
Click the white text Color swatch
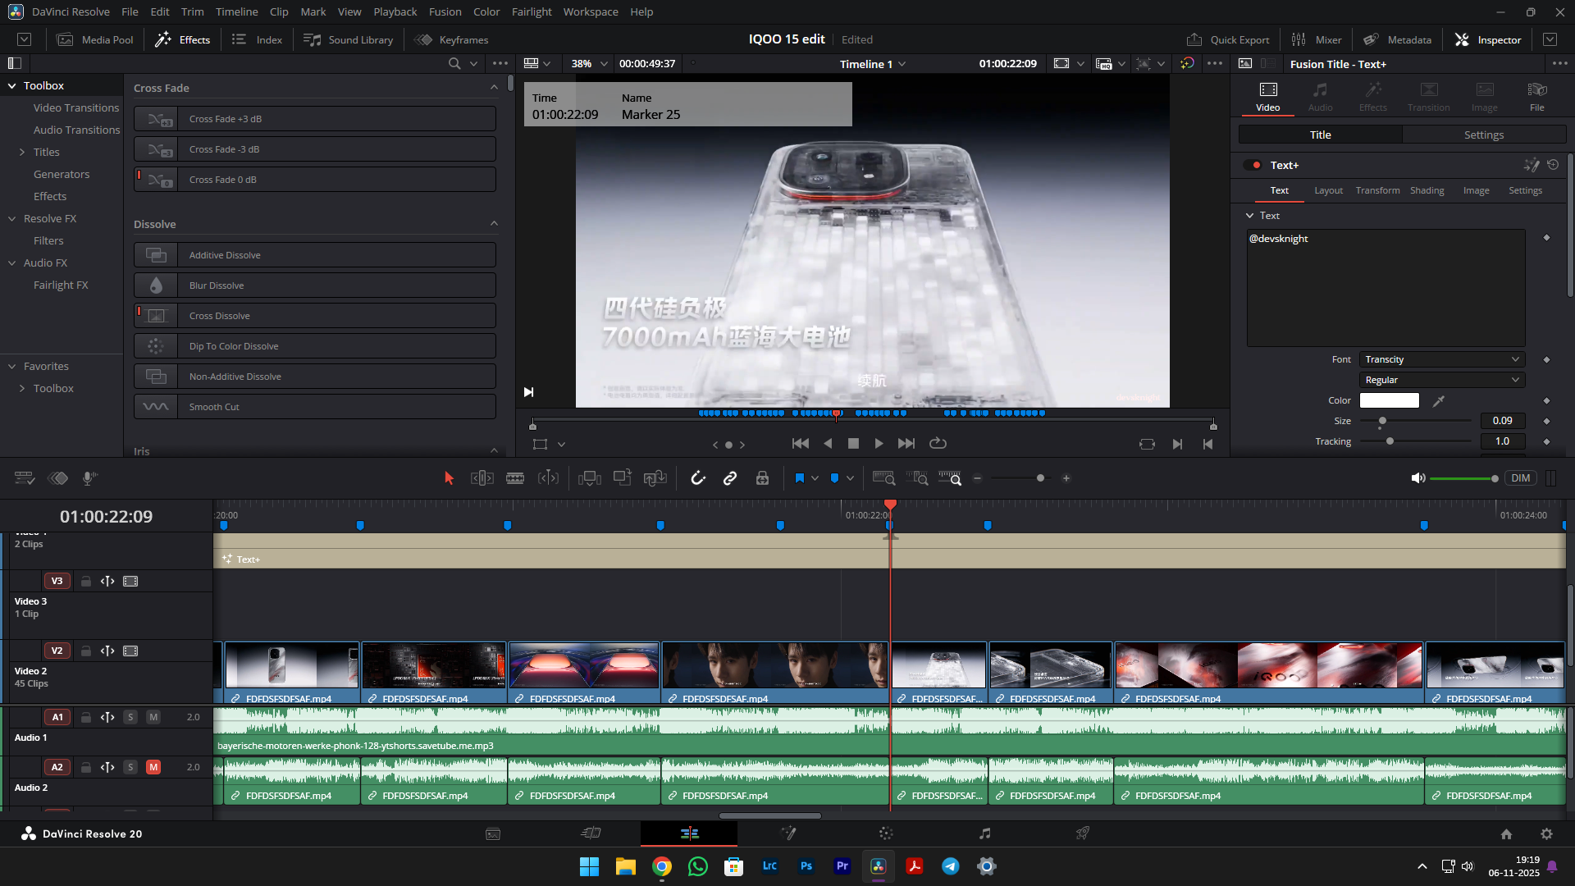(1389, 400)
